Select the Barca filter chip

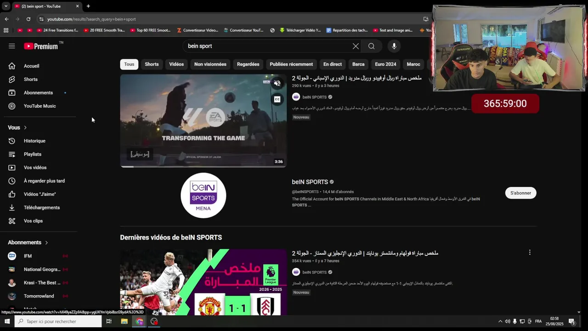(x=358, y=64)
